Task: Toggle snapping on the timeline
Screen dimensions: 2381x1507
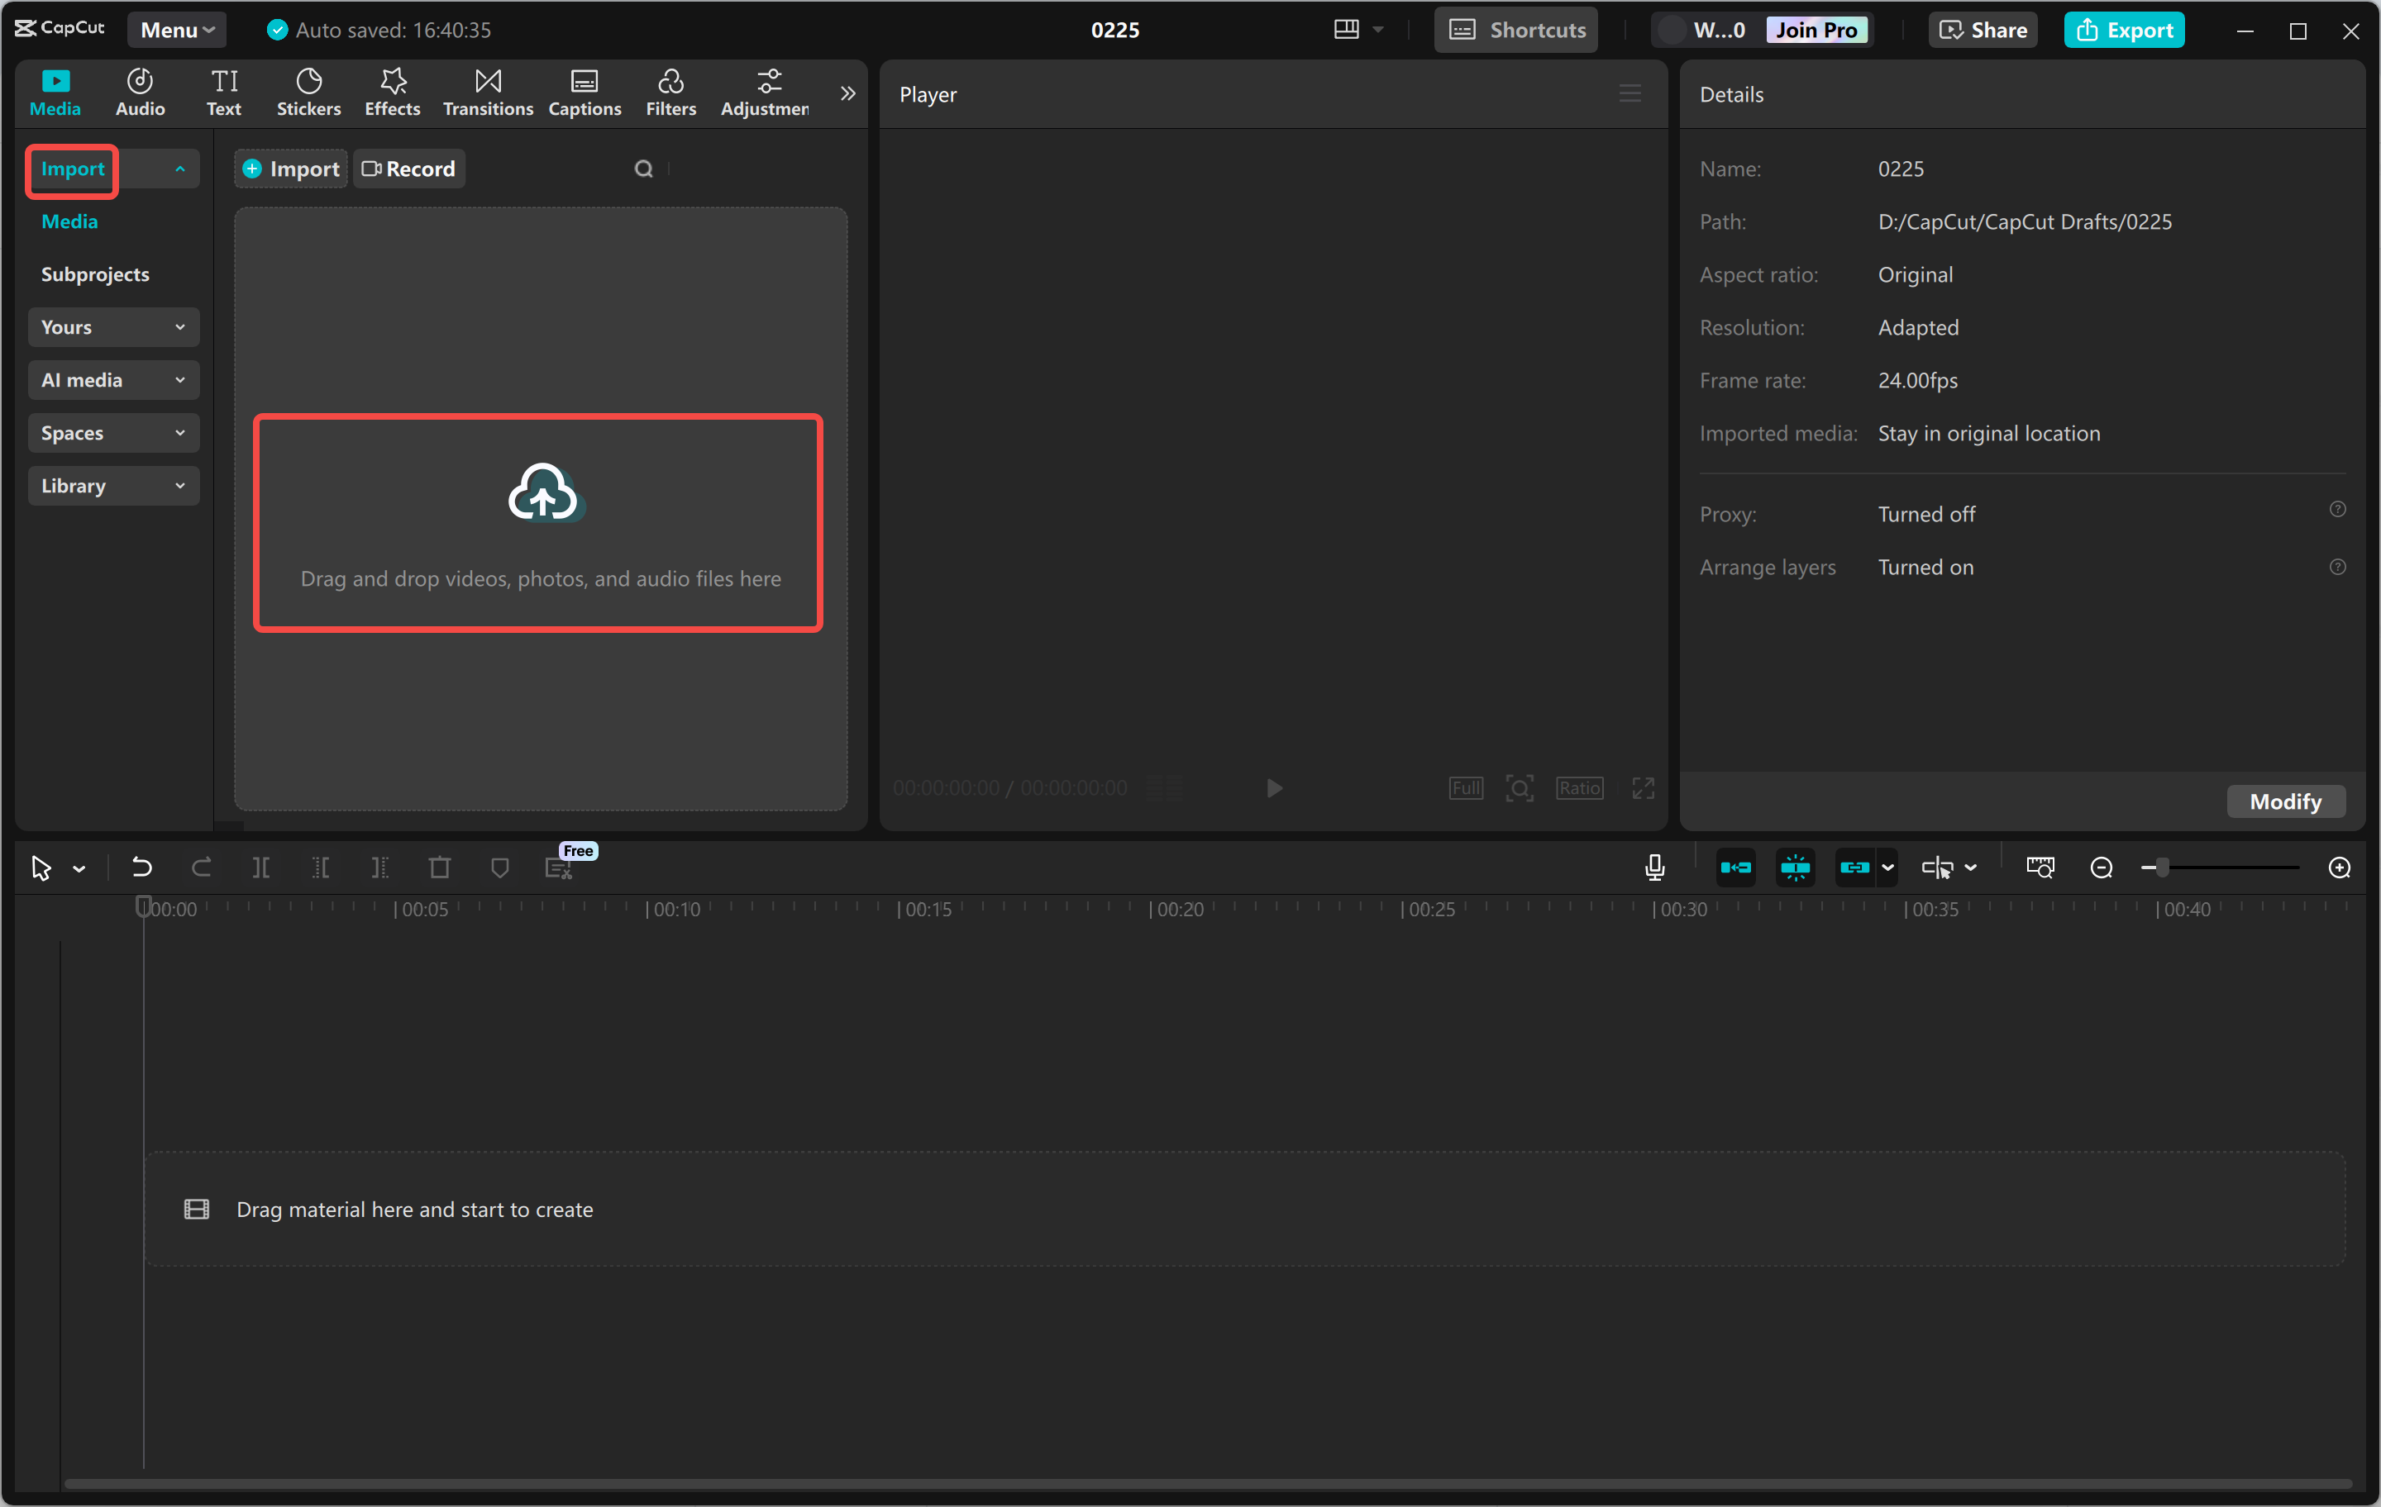Action: 1795,867
